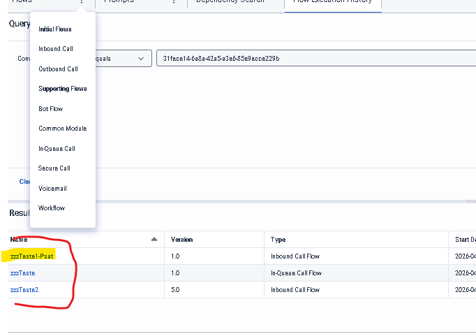The width and height of the screenshot is (476, 334).
Task: Choose Outbound Call in flows menu
Action: pos(58,69)
